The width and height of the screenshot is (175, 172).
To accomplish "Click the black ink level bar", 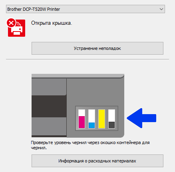I will 111,125.
